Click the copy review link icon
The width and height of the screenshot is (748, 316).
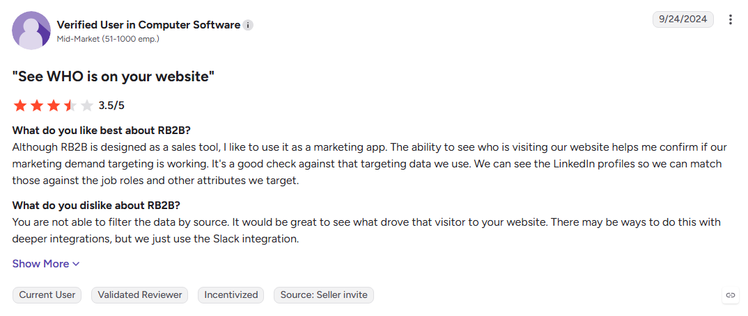[731, 295]
